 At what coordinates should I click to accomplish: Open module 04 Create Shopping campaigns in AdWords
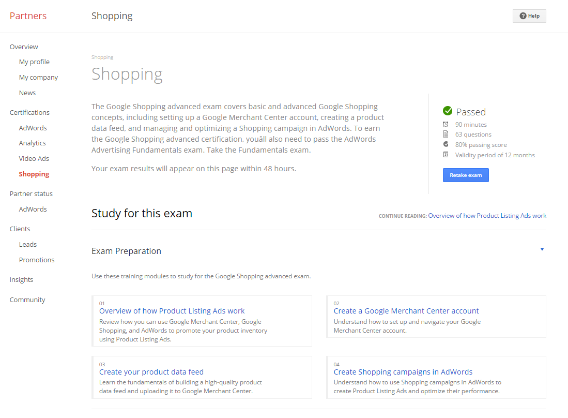point(403,372)
